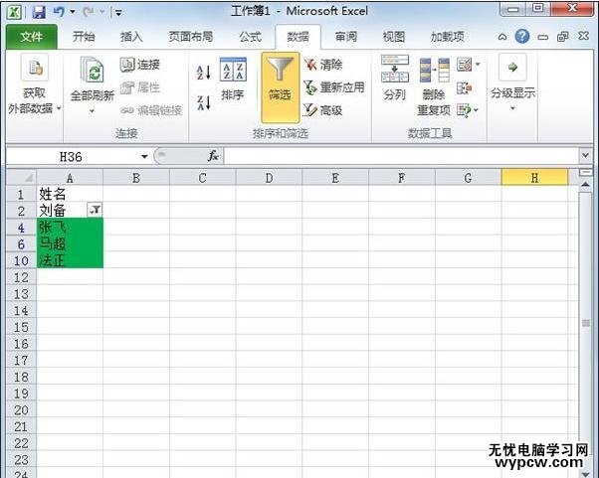Close the workbook window with X icon
This screenshot has height=478, width=599.
(x=583, y=36)
